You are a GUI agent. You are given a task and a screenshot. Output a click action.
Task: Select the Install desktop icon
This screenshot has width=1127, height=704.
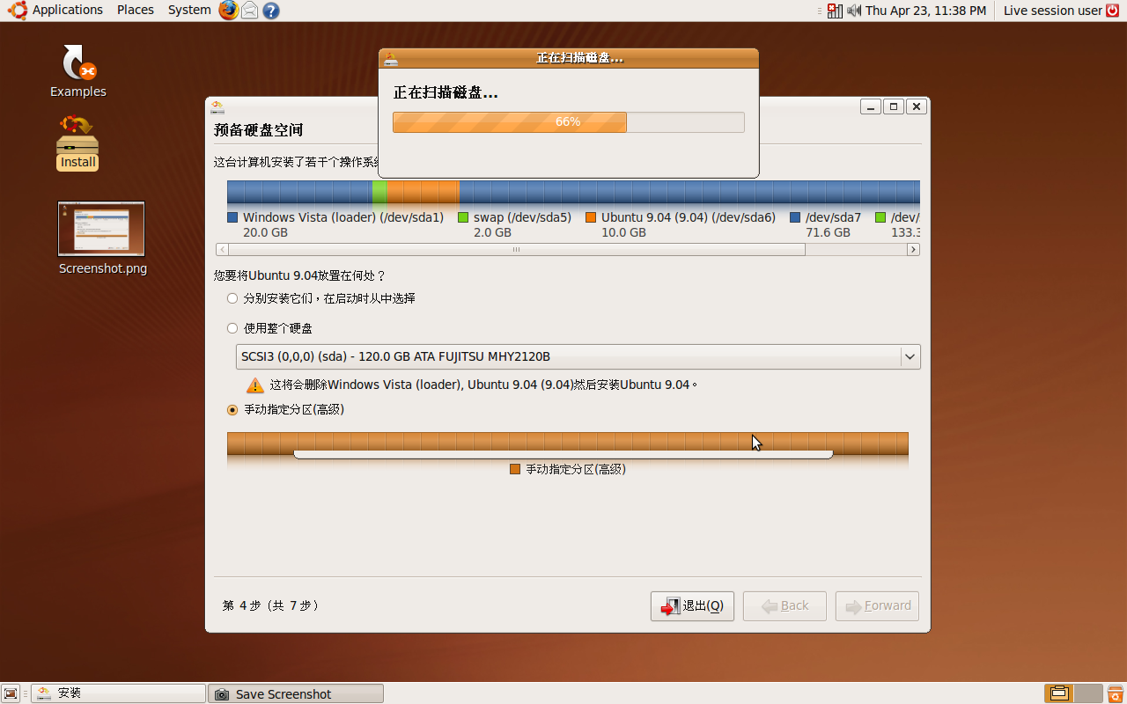coord(77,143)
